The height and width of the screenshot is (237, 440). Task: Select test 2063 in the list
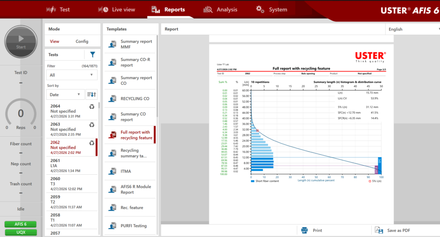click(x=72, y=129)
